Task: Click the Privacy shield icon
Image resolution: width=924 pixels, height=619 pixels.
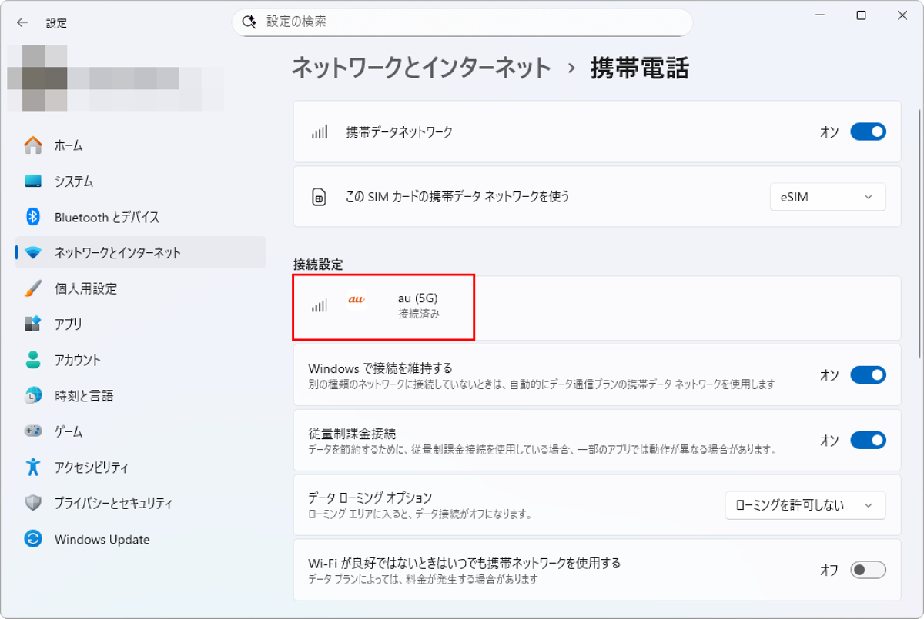Action: pyautogui.click(x=33, y=503)
